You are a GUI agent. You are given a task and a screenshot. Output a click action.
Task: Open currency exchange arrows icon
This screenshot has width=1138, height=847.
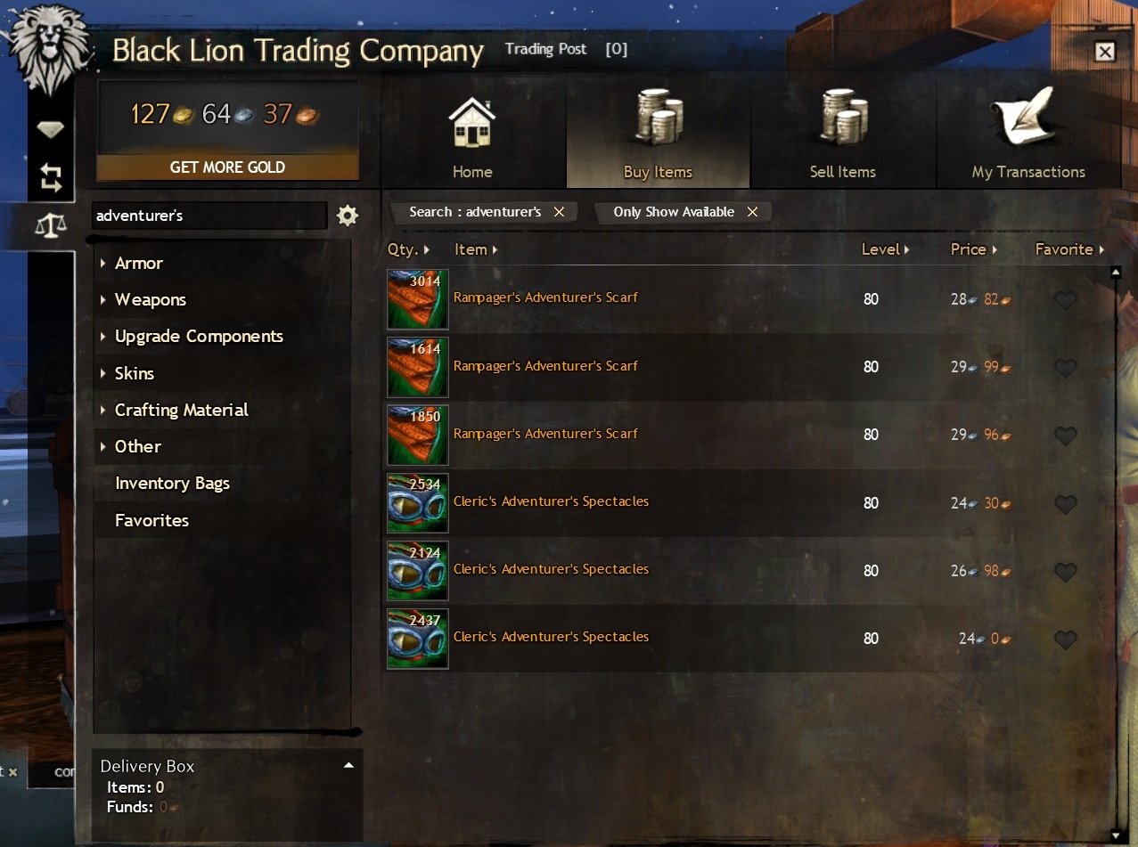pos(51,177)
